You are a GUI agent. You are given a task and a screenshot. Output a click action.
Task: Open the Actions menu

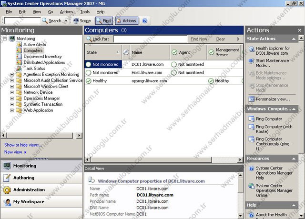pyautogui.click(x=66, y=12)
